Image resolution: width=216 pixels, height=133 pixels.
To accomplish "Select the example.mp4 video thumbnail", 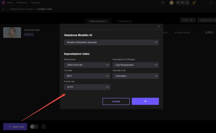I will click(x=12, y=32).
